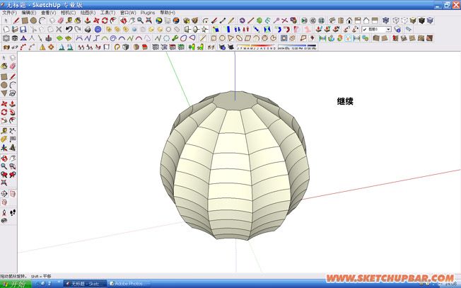This screenshot has height=288, width=461.
Task: Activate the Move tool in the left palette
Action: click(x=4, y=104)
